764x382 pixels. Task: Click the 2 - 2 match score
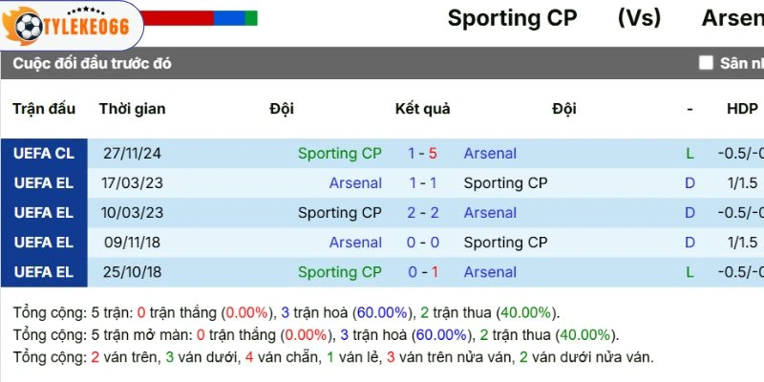point(422,212)
